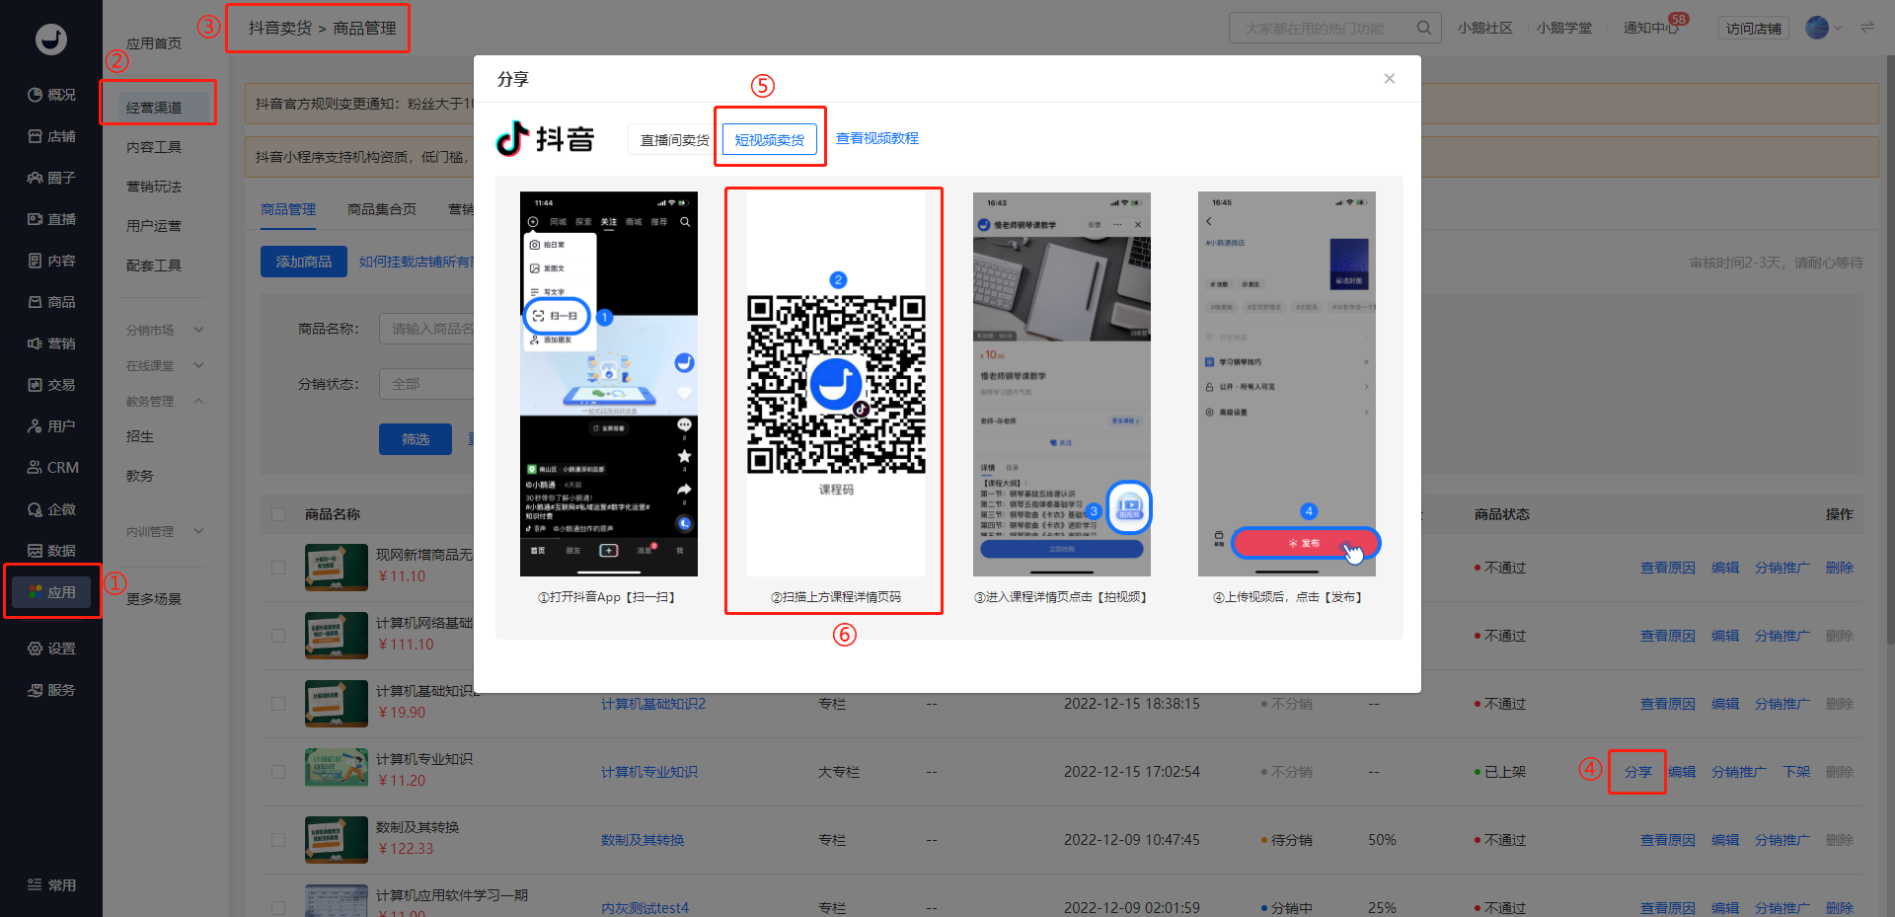Check the row for 数制及其转换

tap(278, 840)
